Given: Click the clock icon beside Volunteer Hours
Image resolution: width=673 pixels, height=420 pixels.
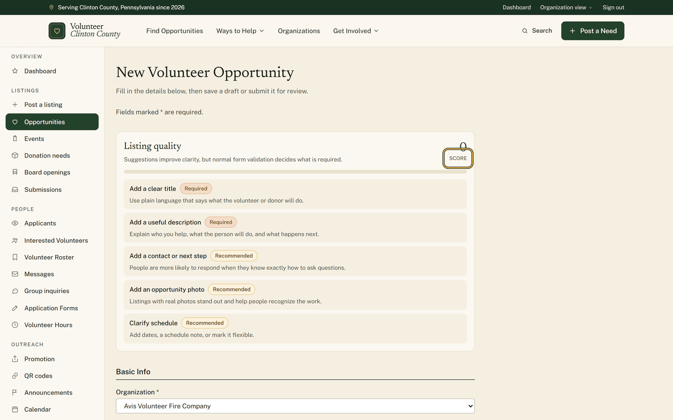Looking at the screenshot, I should coord(15,325).
